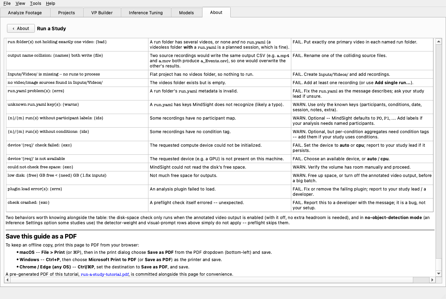The image size is (446, 299).
Task: Click the vertical scrollbar up arrow
Action: [439, 41]
